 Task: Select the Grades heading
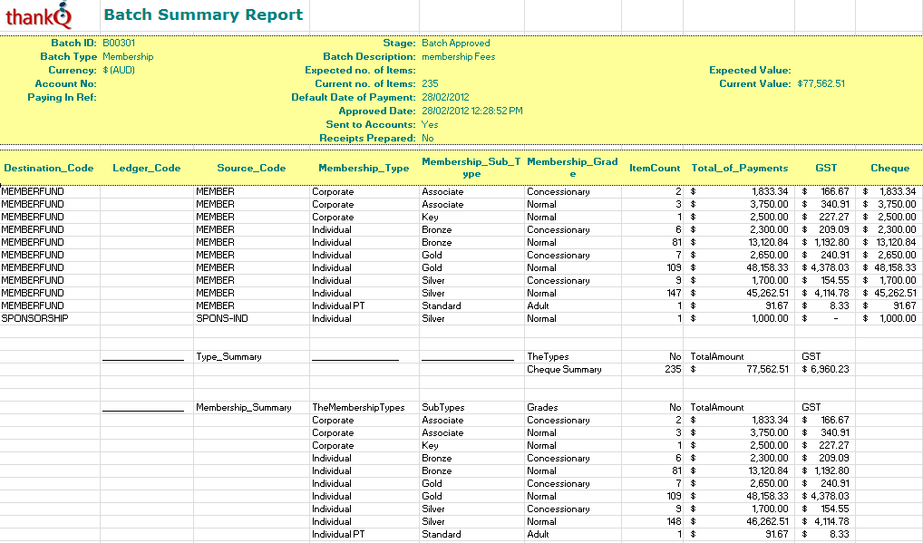[542, 407]
